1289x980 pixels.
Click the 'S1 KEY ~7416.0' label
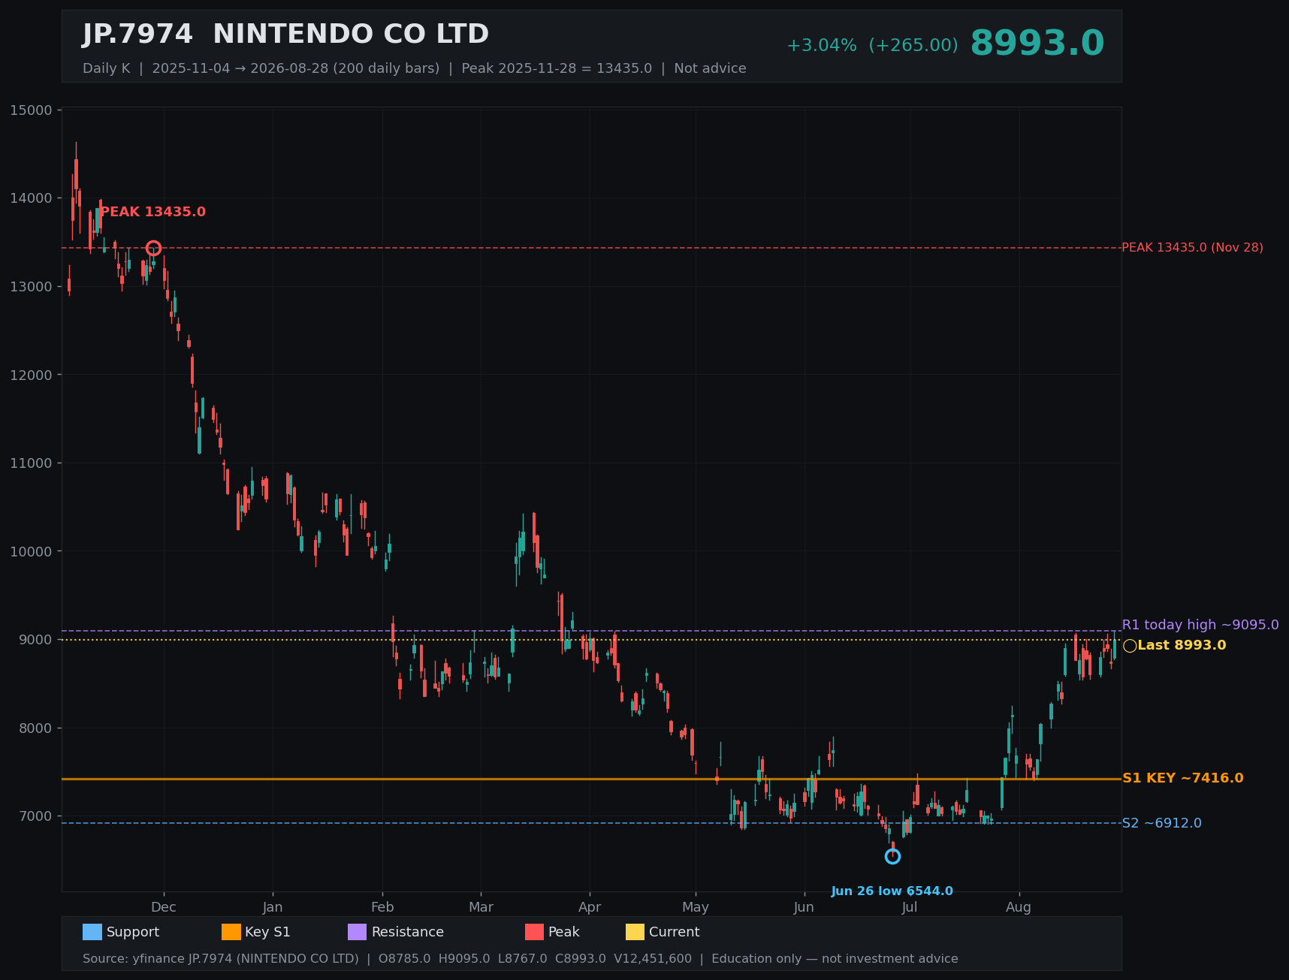pyautogui.click(x=1183, y=778)
